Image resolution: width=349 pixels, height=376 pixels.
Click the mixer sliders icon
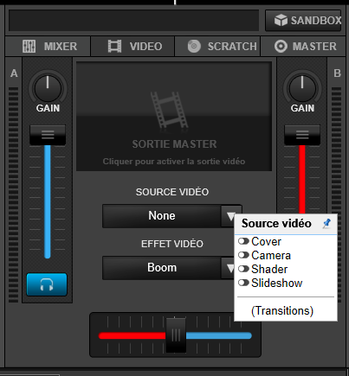(x=29, y=46)
